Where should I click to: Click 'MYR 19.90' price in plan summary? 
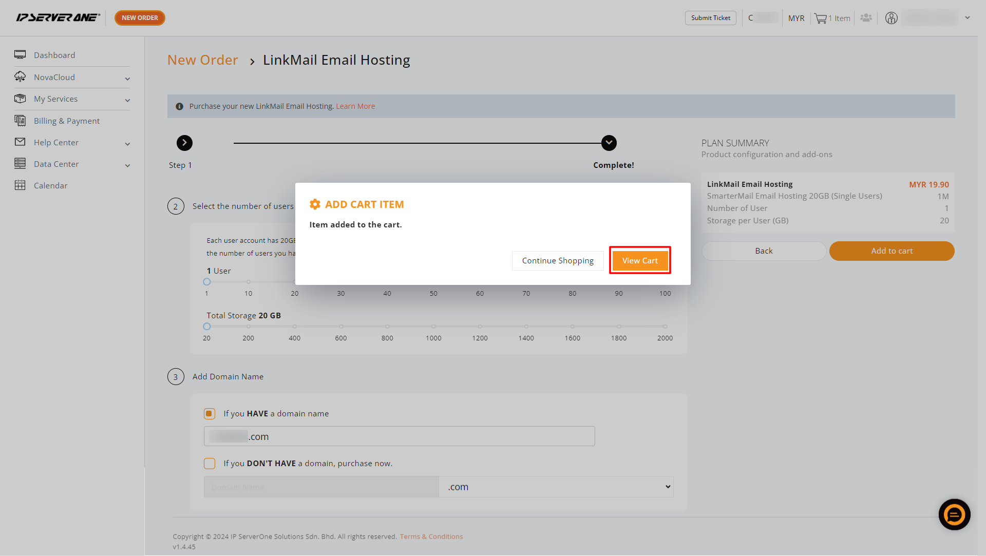(x=929, y=184)
